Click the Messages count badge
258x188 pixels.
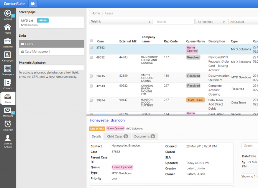pos(13,113)
